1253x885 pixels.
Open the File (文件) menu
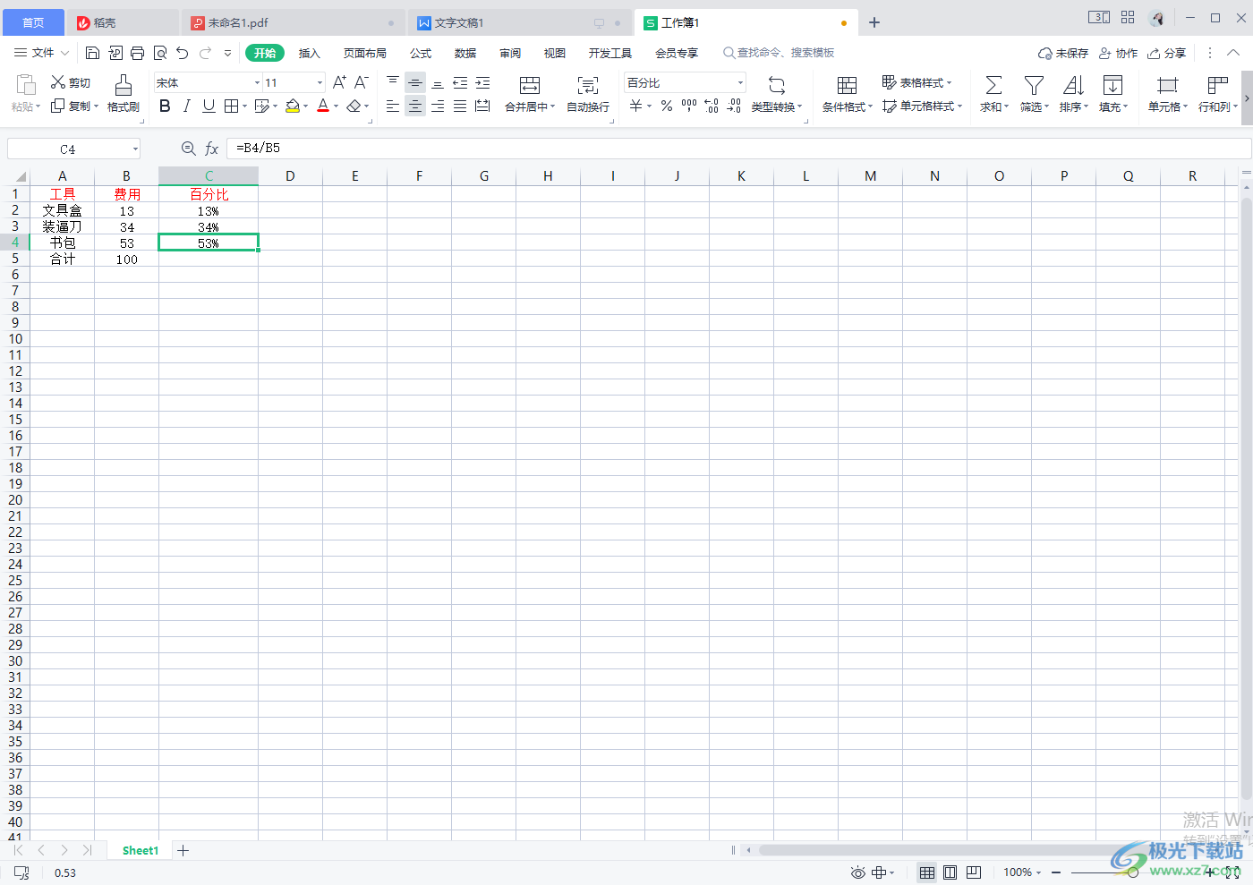(x=42, y=53)
